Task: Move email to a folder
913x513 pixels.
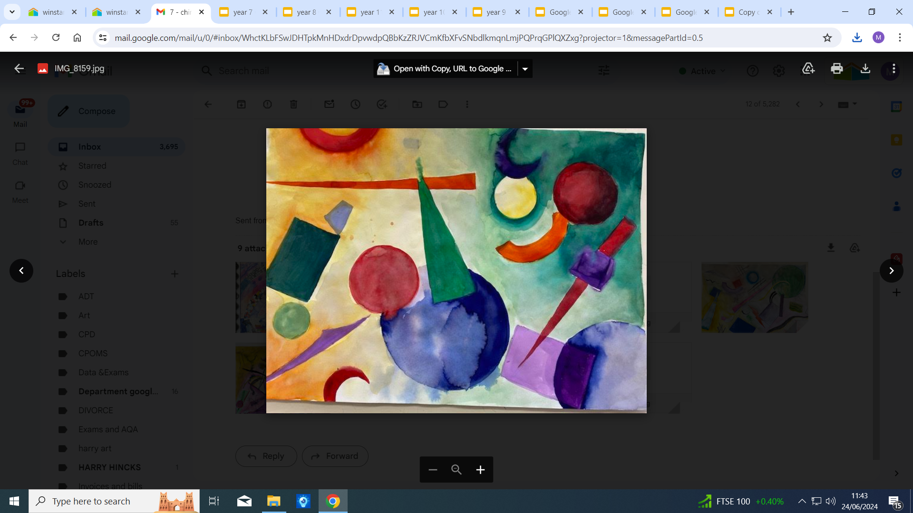Action: 417,104
